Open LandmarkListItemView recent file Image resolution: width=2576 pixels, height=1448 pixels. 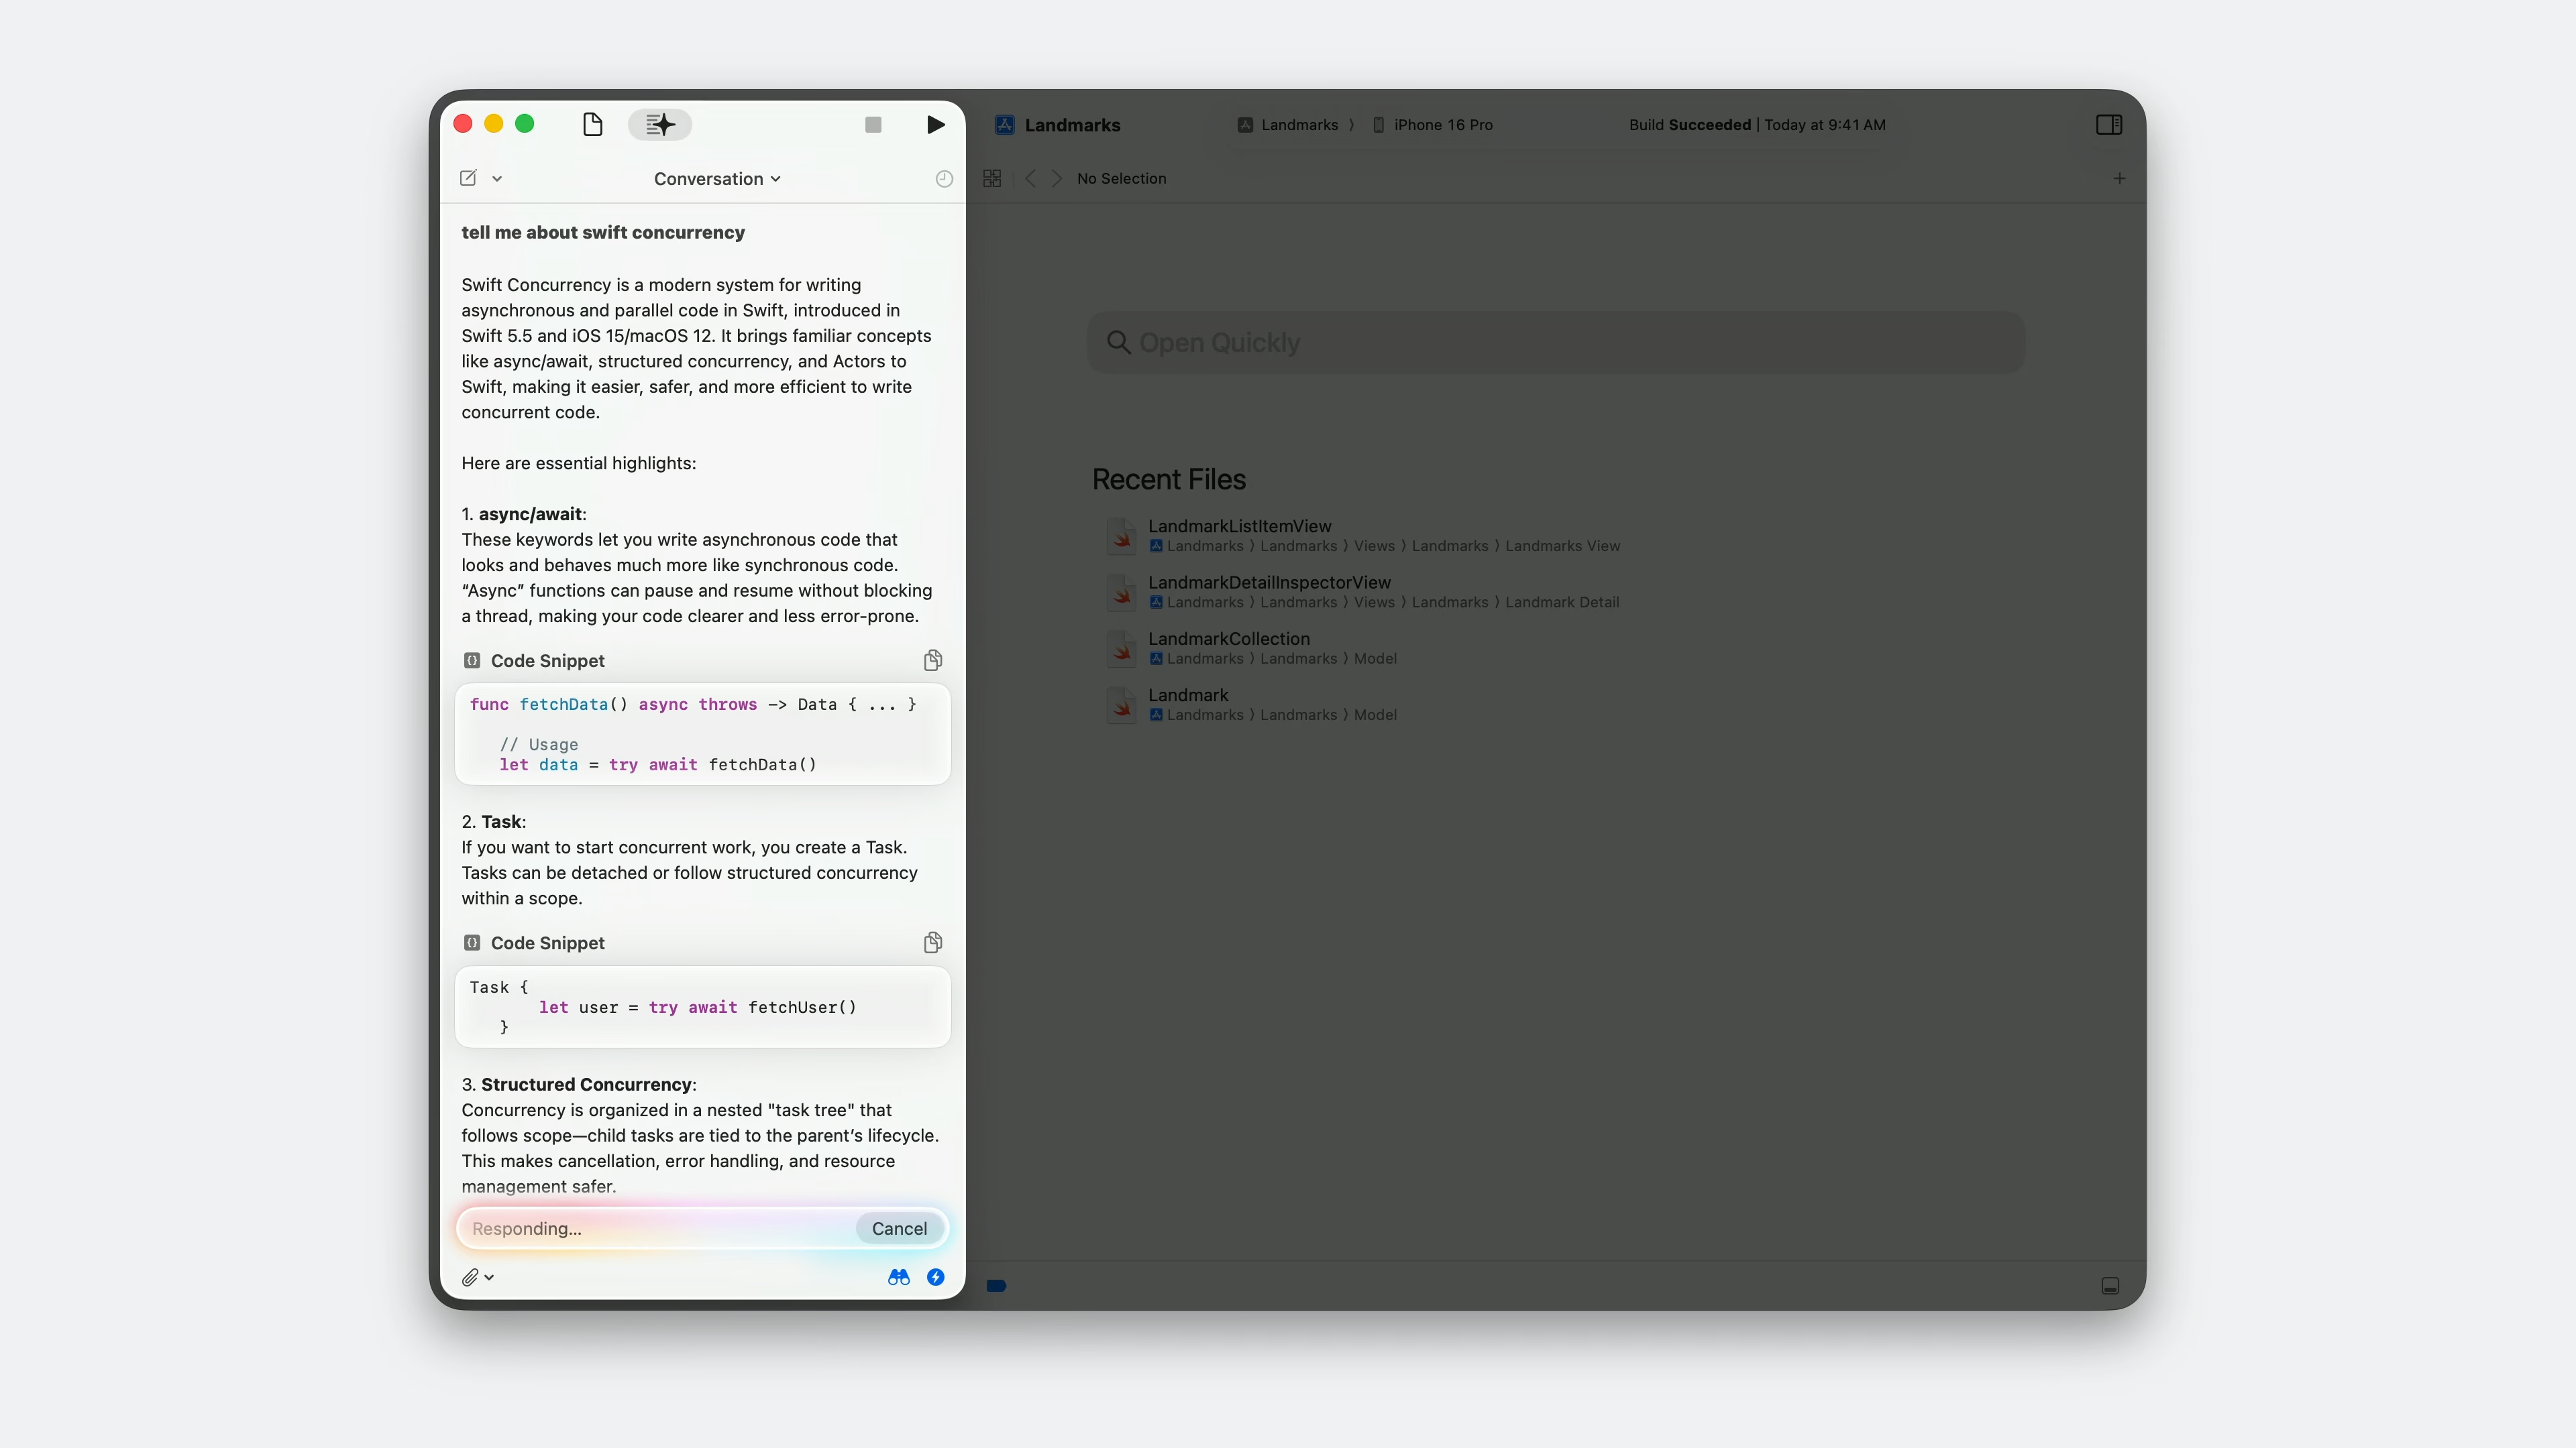[1239, 526]
